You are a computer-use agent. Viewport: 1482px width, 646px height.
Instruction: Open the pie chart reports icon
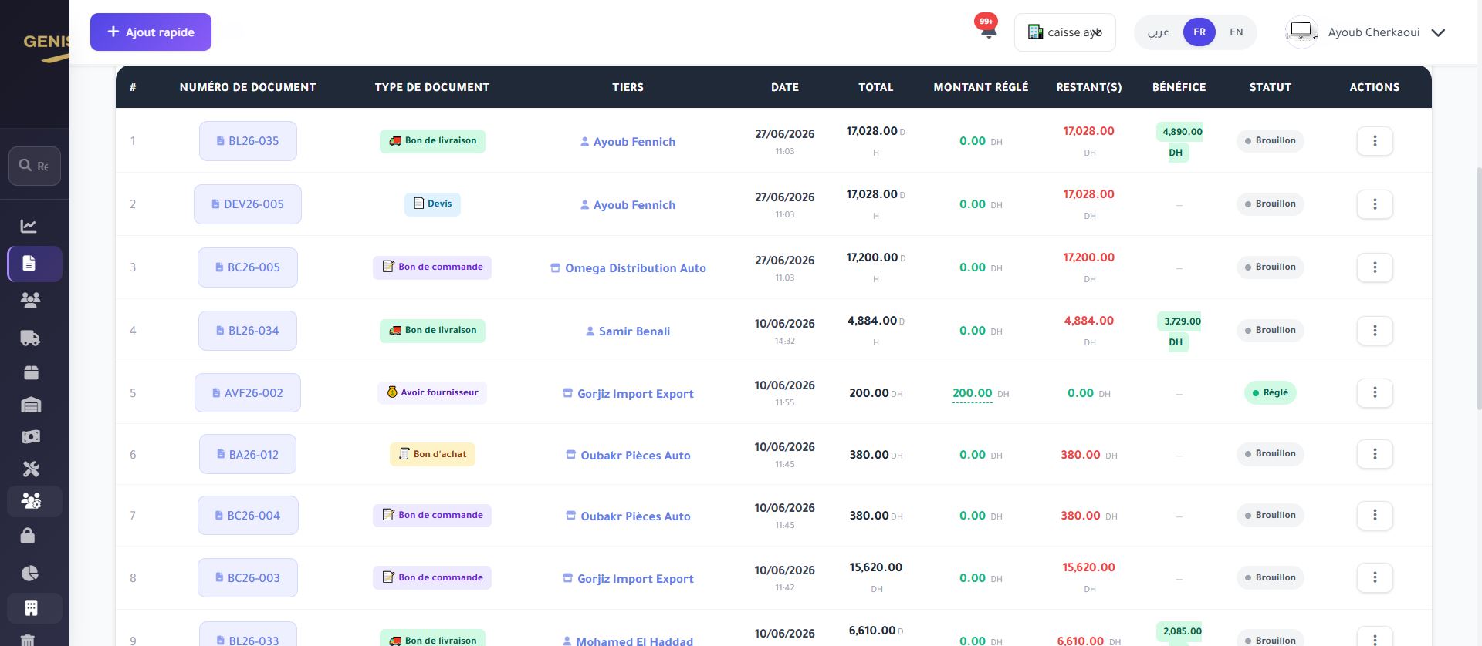[29, 573]
